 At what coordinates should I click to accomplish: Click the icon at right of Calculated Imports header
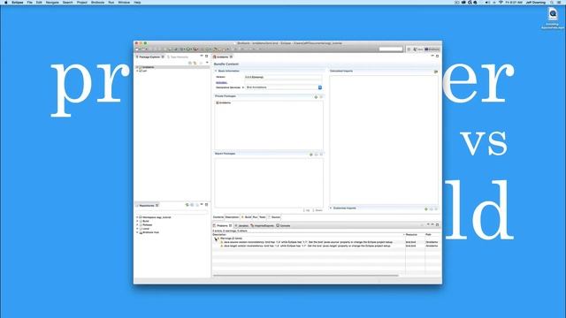(436, 72)
